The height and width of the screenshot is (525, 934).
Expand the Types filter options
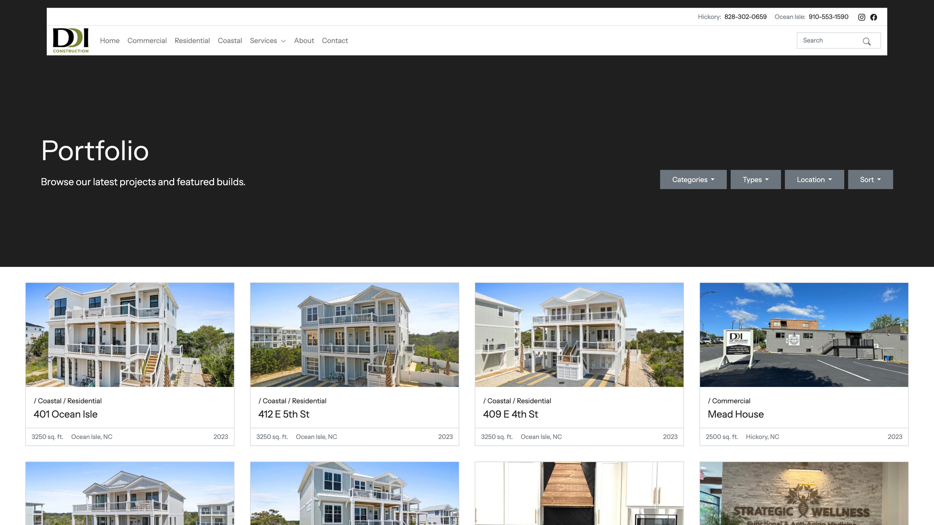coord(755,179)
